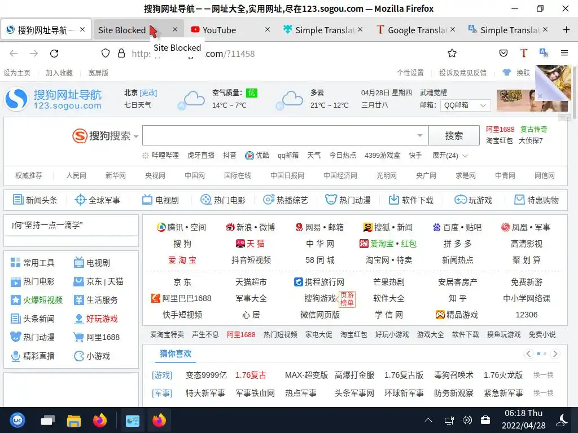Viewport: 578px width, 433px height.
Task: Open 腾讯•空间 link
Action: [x=181, y=228]
